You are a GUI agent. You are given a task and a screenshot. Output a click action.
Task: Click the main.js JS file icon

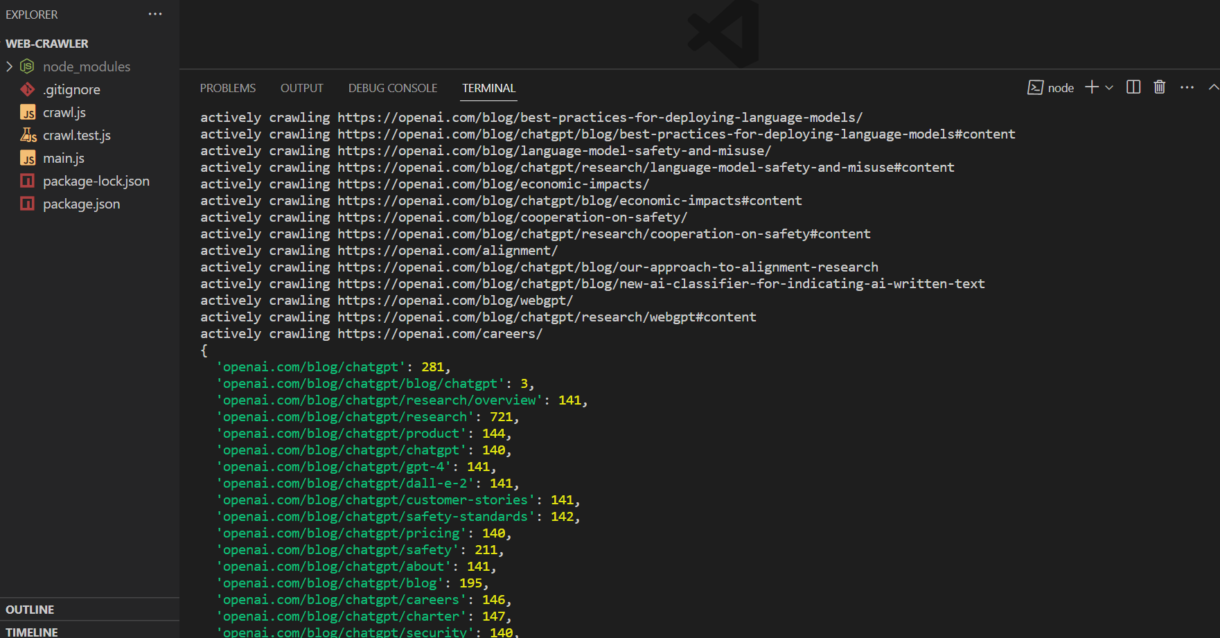pyautogui.click(x=28, y=159)
